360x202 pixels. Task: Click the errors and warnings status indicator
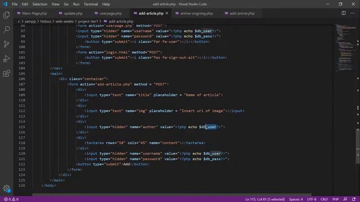(11, 199)
